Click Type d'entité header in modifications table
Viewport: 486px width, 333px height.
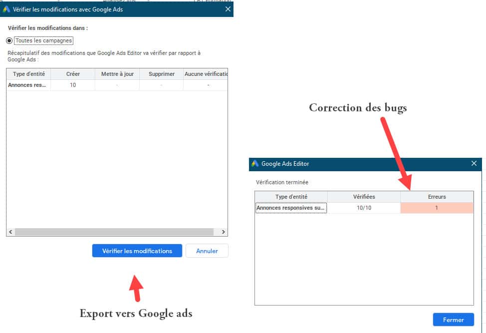(x=29, y=74)
